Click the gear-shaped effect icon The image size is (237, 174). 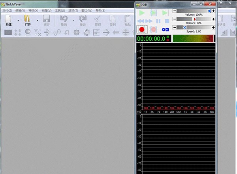77,32
